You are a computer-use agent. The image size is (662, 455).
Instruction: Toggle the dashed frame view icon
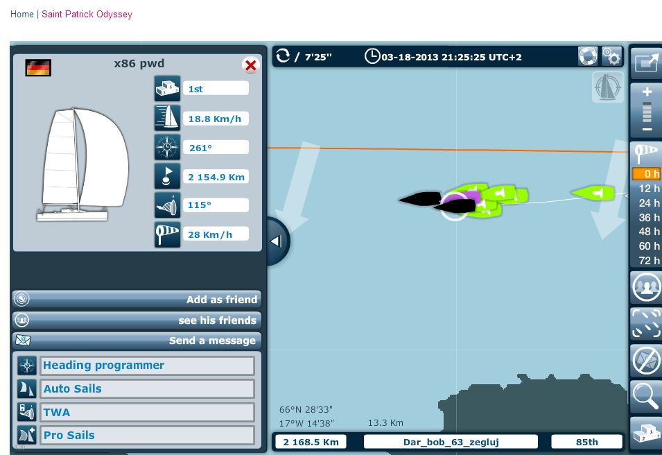click(646, 323)
